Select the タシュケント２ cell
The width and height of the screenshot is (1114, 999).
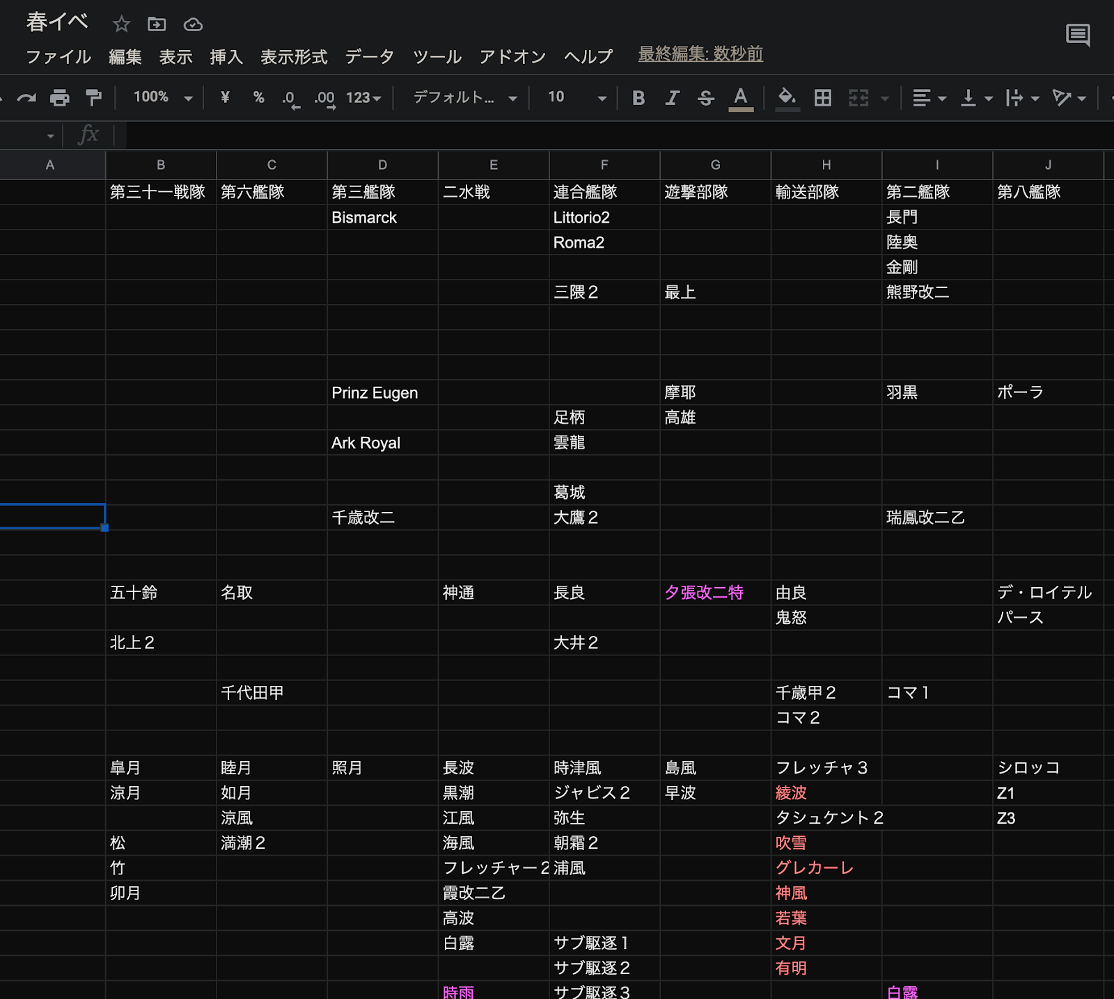[x=826, y=818]
